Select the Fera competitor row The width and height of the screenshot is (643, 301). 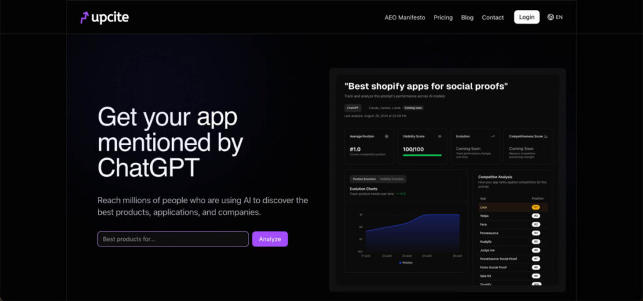coord(512,224)
